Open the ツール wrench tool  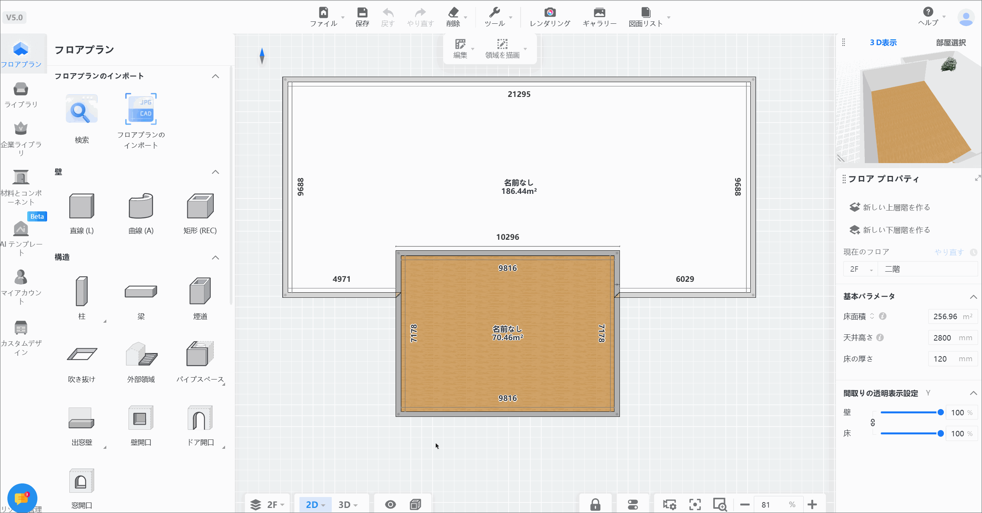tap(495, 13)
